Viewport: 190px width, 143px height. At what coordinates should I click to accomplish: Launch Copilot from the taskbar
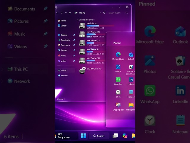125,136
